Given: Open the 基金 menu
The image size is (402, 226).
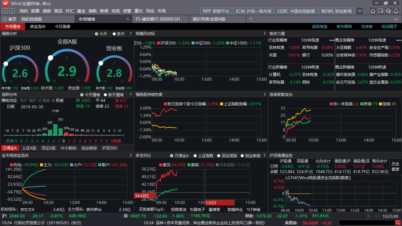Looking at the screenshot, I should [81, 11].
